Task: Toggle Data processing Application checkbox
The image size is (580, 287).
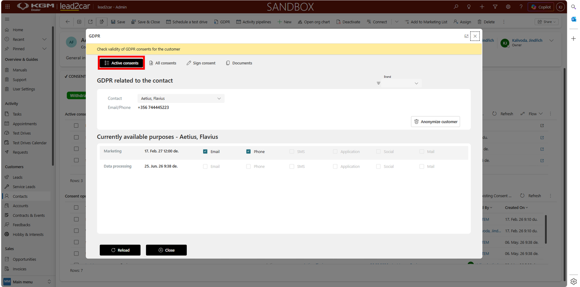Action: click(x=335, y=166)
